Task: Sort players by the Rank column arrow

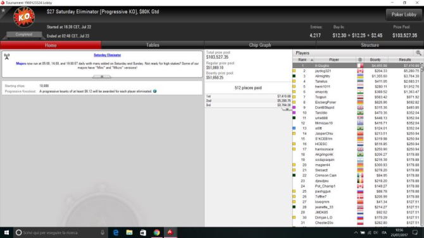Action: click(x=311, y=60)
